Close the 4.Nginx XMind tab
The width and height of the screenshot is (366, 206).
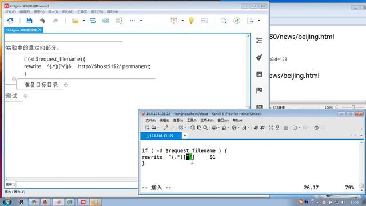tap(39, 30)
